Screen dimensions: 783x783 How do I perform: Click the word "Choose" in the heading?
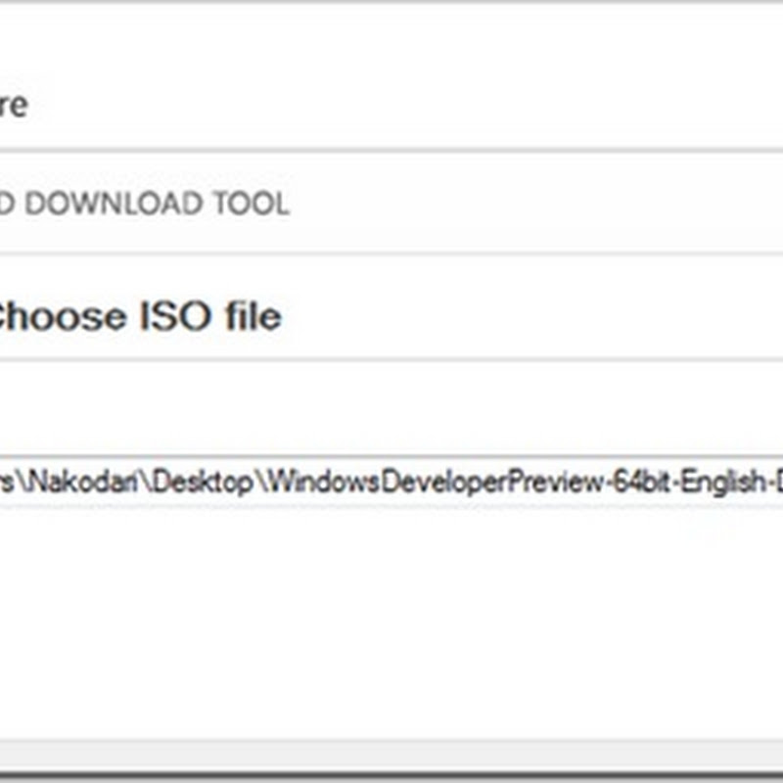61,316
